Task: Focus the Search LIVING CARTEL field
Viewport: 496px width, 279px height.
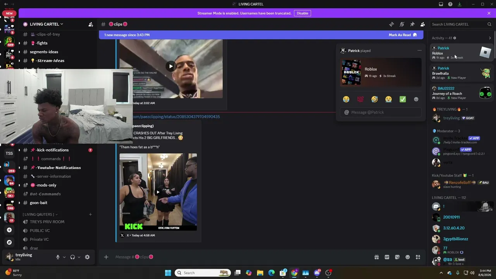Action: (461, 24)
